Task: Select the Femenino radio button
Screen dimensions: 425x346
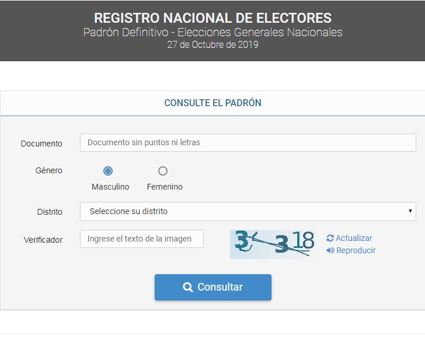Action: 163,171
